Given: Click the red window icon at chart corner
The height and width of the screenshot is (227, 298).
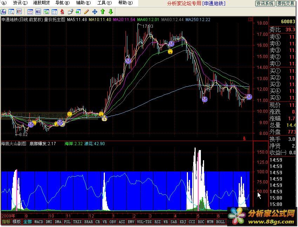Looking at the screenshot, I should pyautogui.click(x=250, y=19).
